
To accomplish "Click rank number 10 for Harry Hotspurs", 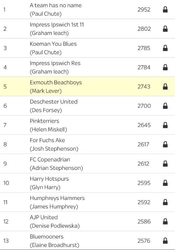I will (6, 183).
